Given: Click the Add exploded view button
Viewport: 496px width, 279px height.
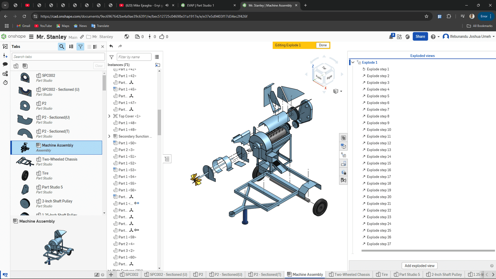Looking at the screenshot, I should coord(419,266).
